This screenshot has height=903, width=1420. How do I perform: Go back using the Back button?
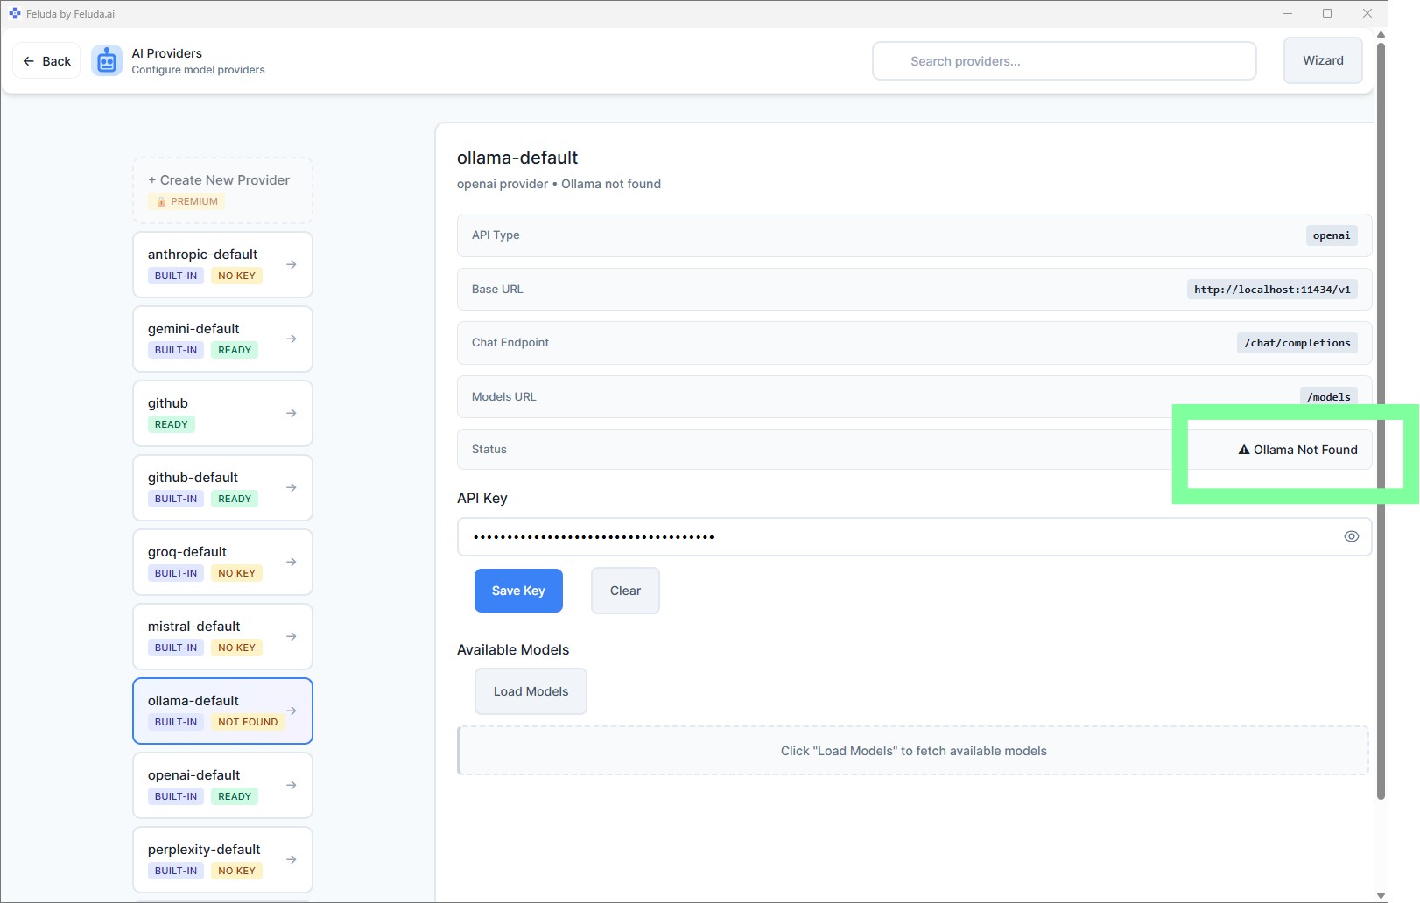(x=47, y=61)
